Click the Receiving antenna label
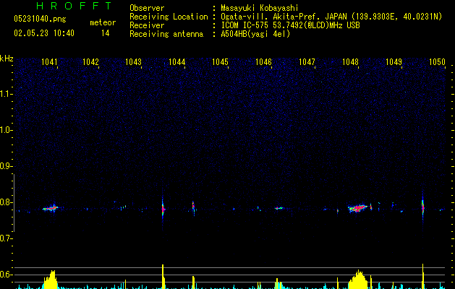Screen dimensions: 455x289 coord(166,34)
